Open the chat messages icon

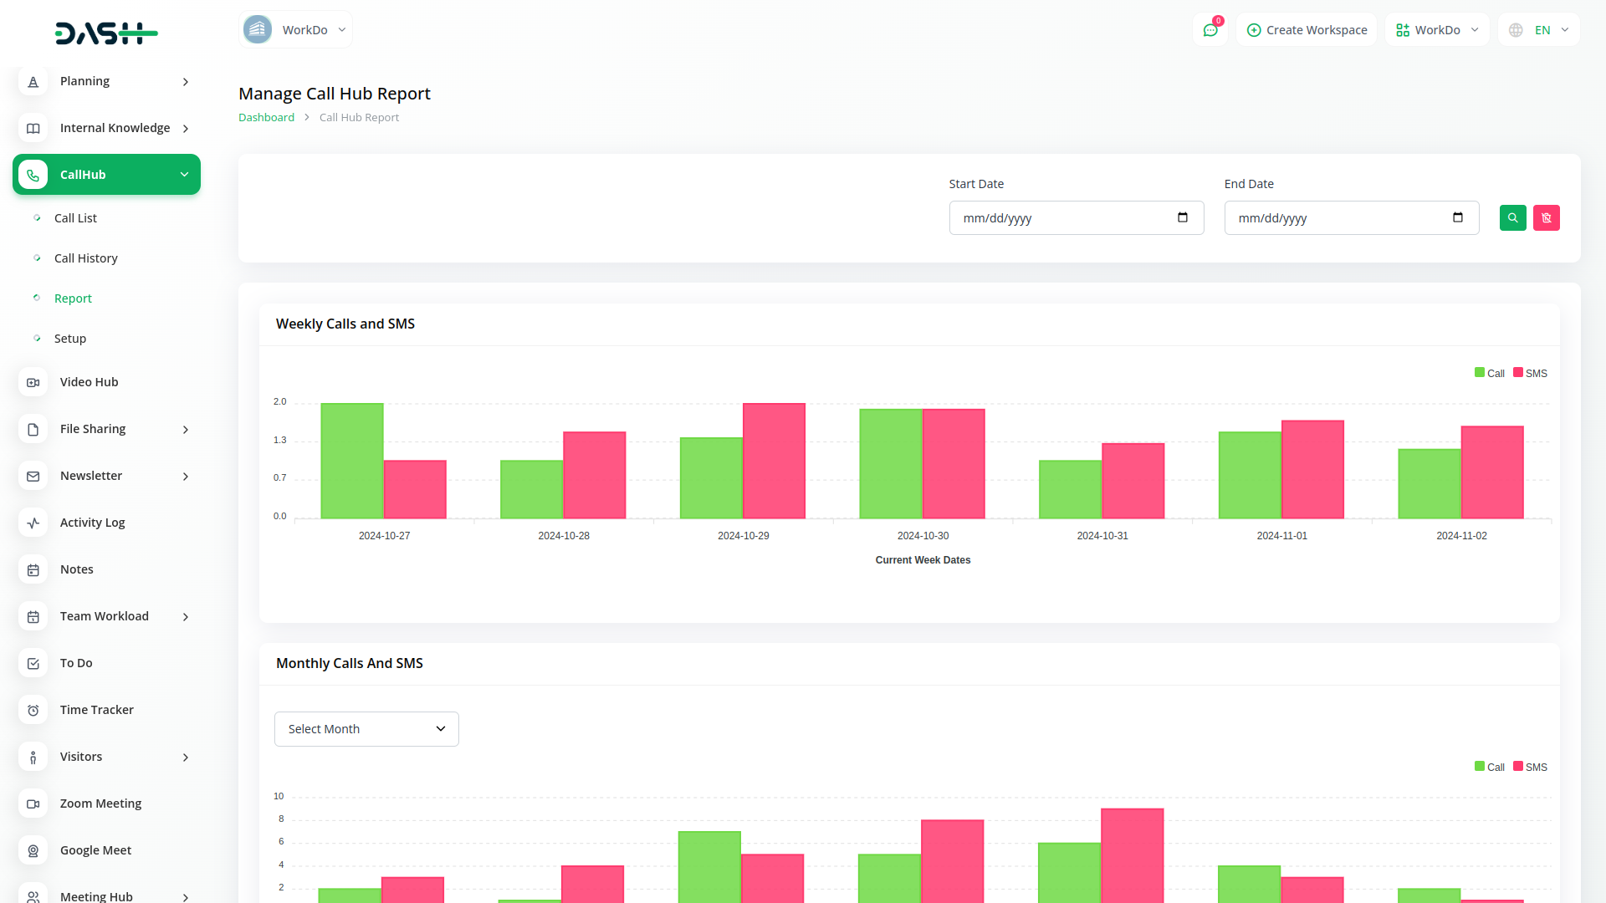[1210, 30]
